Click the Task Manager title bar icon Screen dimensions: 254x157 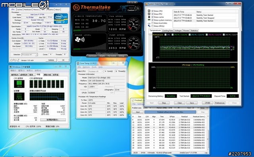pos(11,67)
